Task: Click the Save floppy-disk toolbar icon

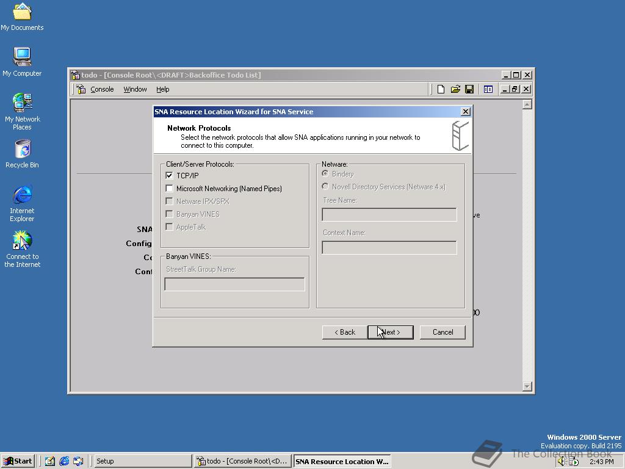Action: [x=469, y=89]
